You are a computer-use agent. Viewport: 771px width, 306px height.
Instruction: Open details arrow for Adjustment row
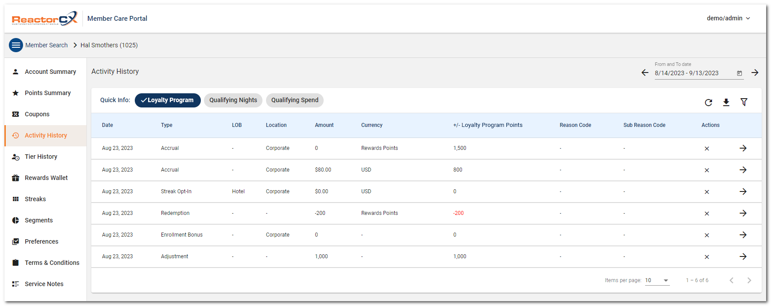click(x=743, y=256)
